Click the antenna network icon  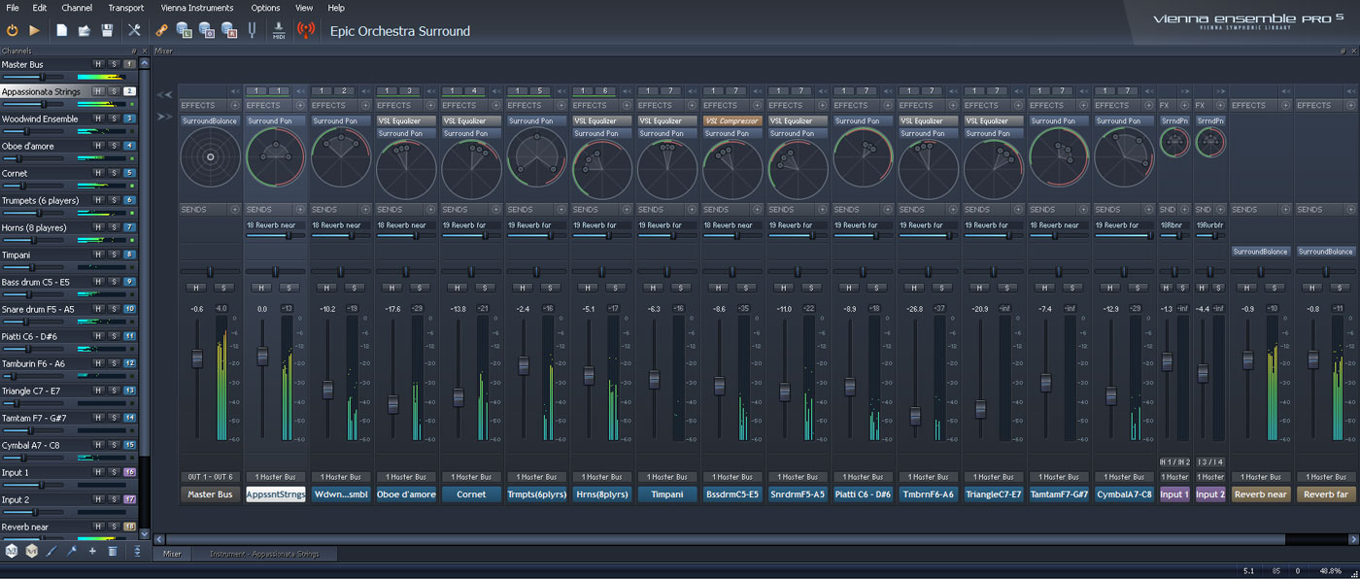point(307,30)
